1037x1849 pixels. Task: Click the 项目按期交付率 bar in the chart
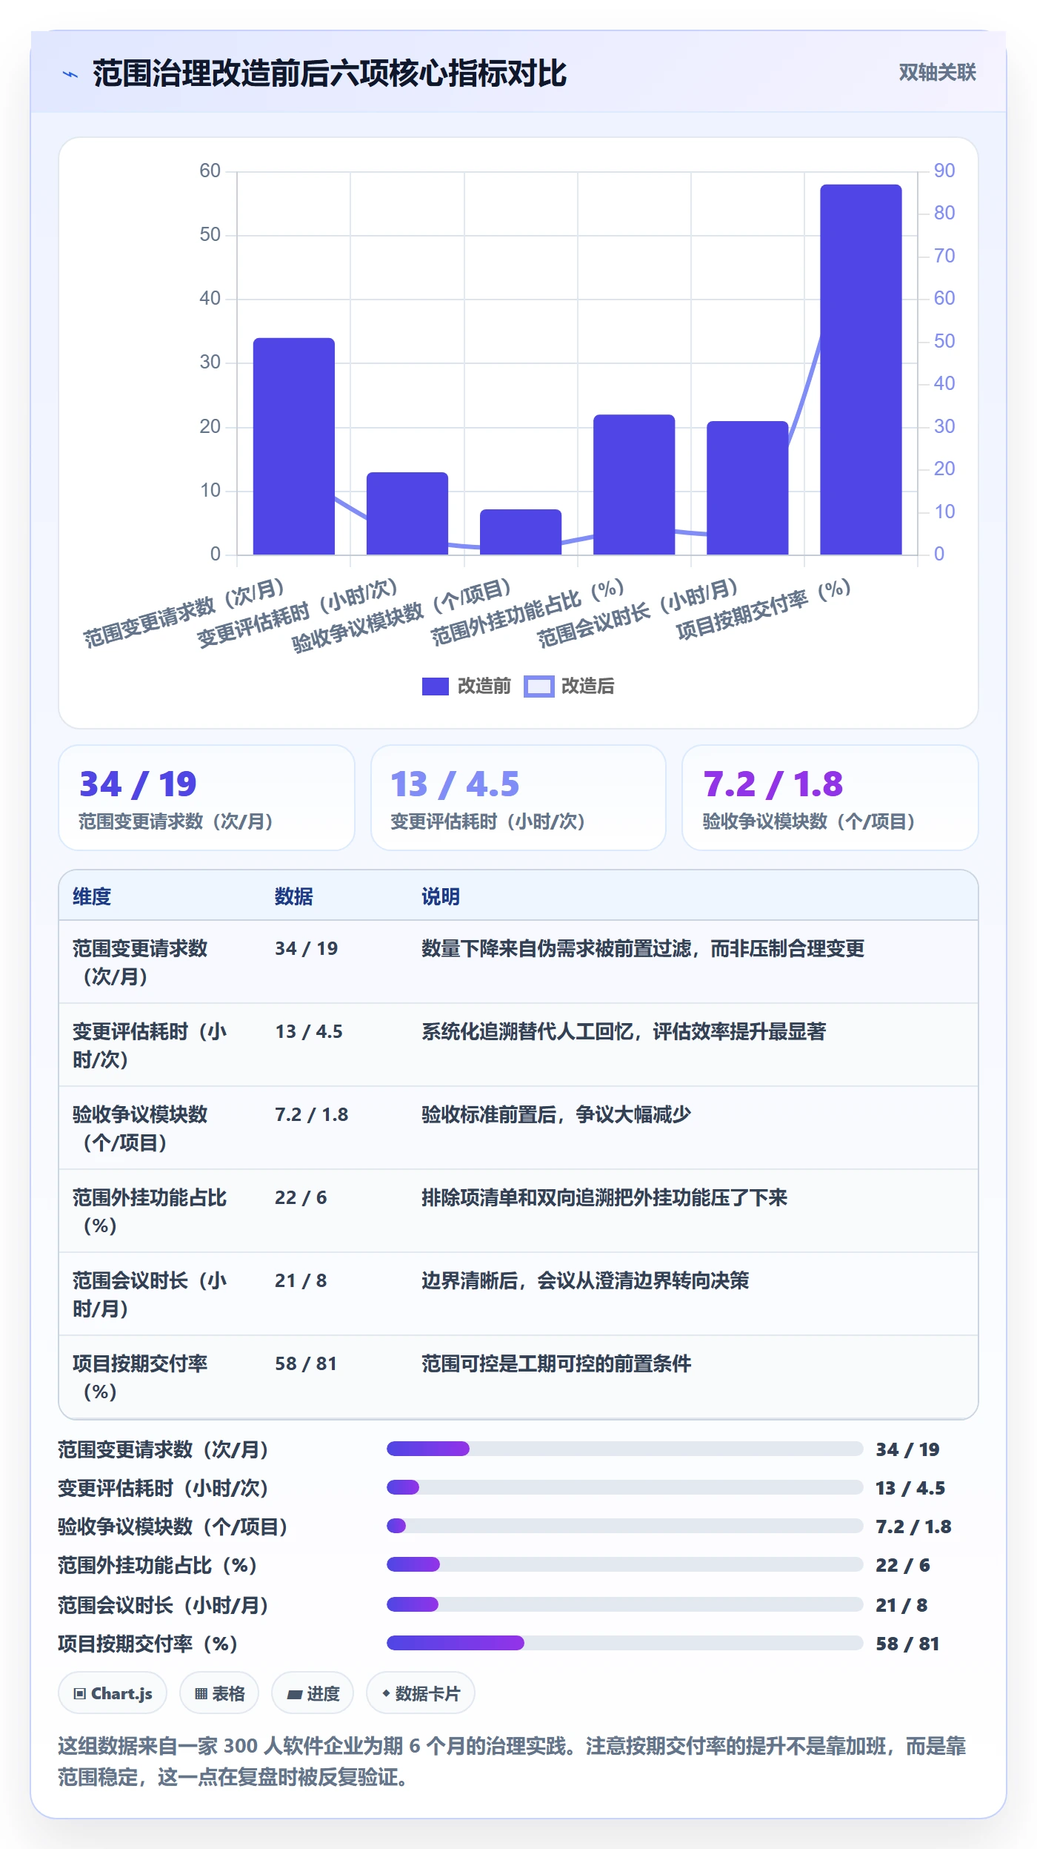click(x=861, y=369)
